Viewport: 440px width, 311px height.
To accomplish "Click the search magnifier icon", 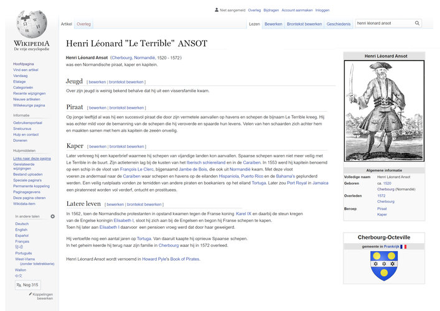I will coord(417,23).
